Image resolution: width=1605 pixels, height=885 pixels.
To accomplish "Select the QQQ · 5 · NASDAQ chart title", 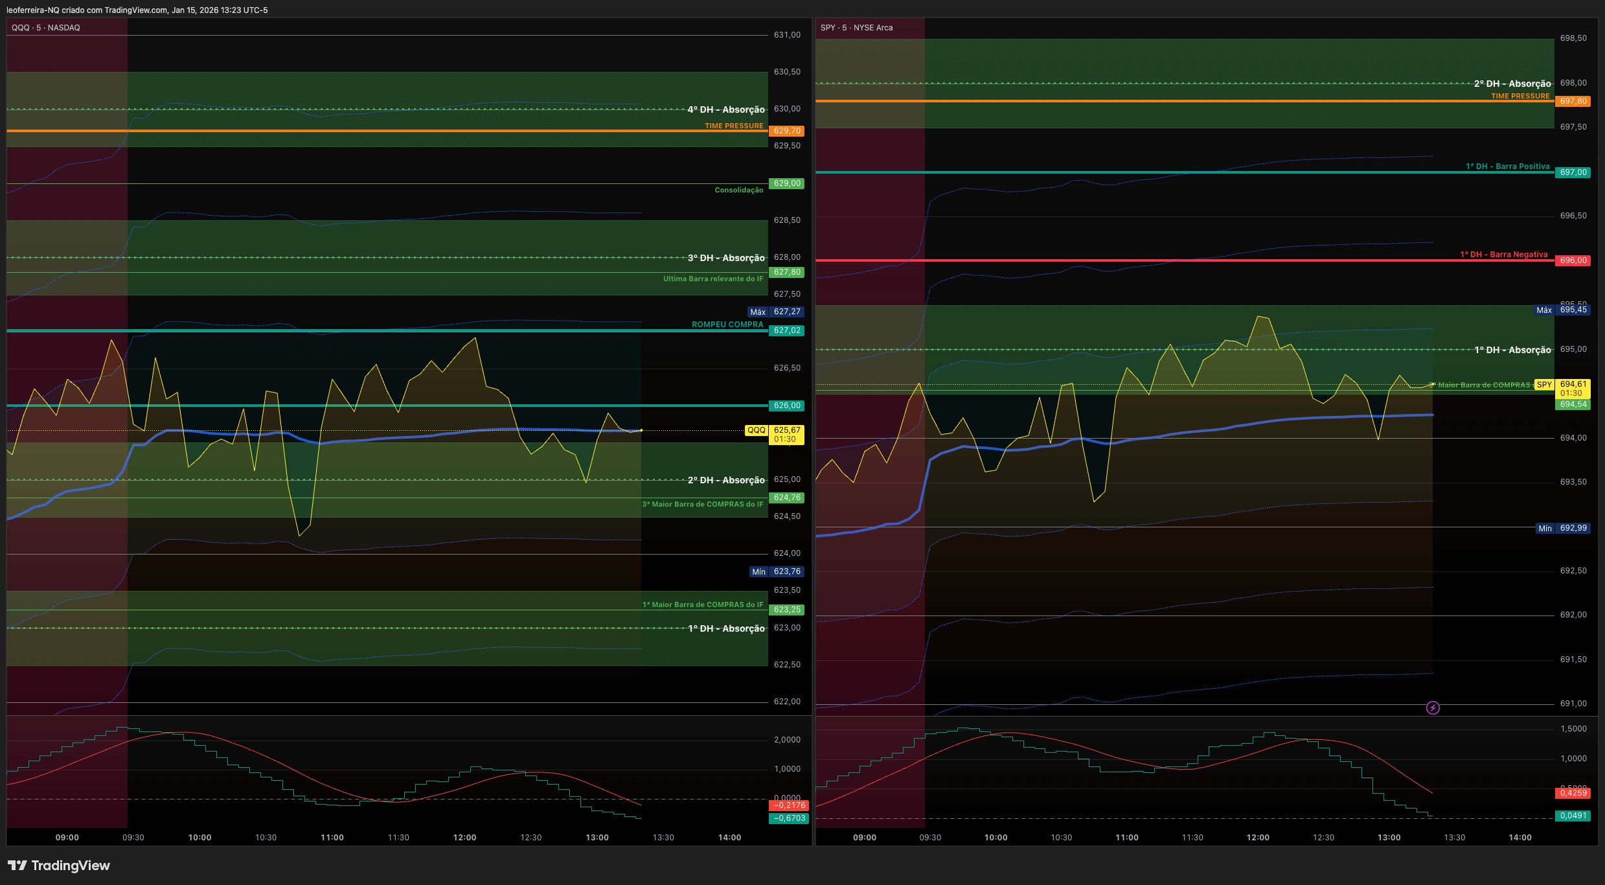I will pyautogui.click(x=46, y=28).
